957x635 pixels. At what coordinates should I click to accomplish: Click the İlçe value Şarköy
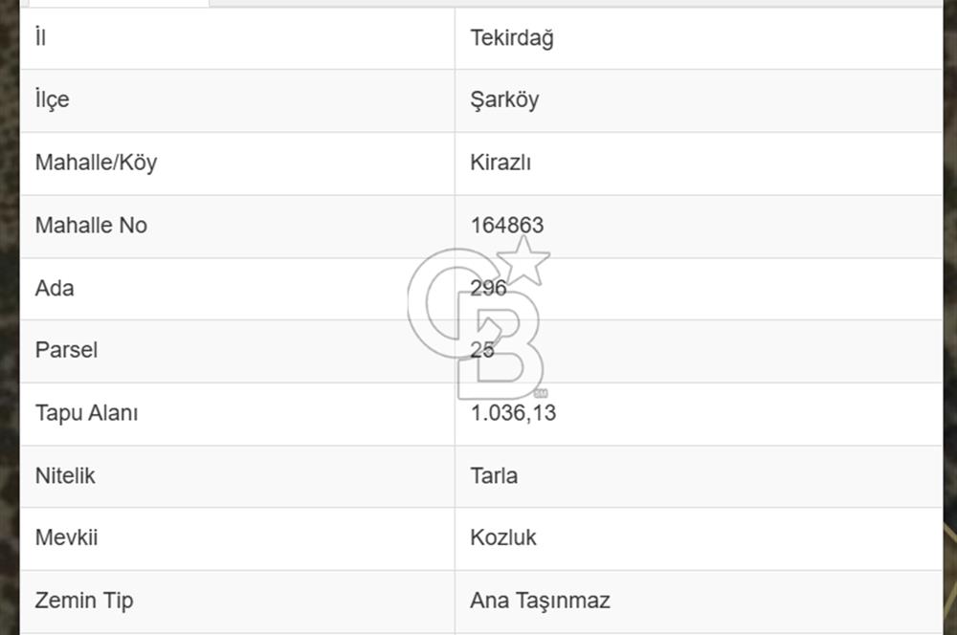504,99
